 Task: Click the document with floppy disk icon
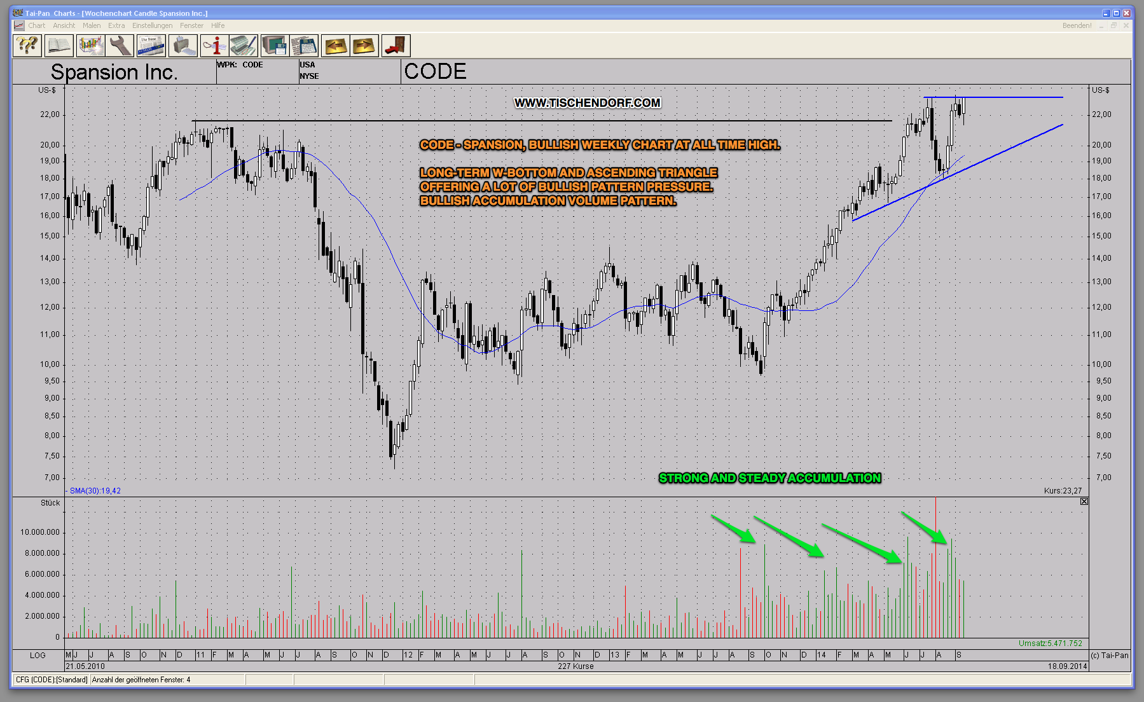pyautogui.click(x=304, y=46)
